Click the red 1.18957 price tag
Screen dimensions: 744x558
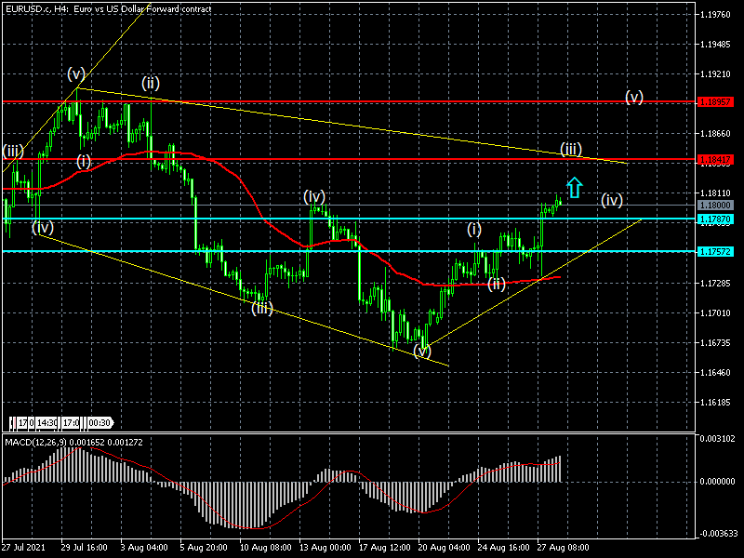(x=715, y=102)
